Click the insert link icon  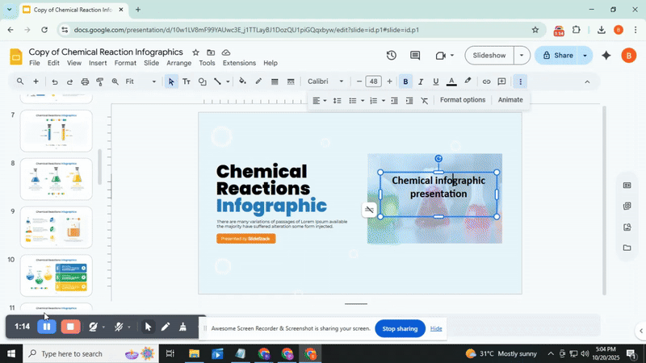(486, 81)
